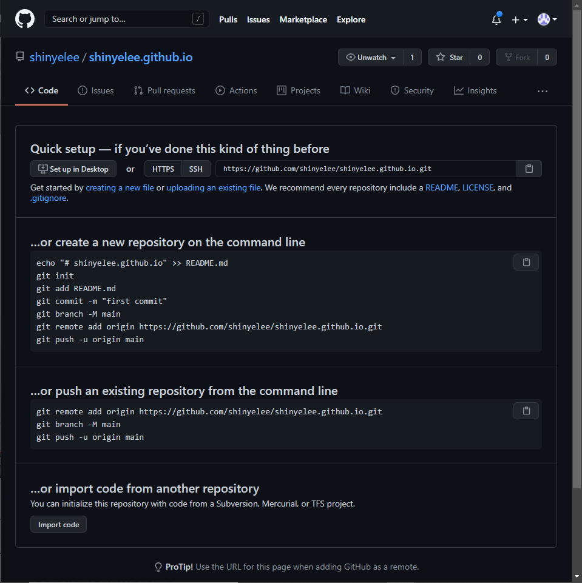Viewport: 582px width, 583px height.
Task: Focus the Search or jump to field
Action: click(126, 19)
